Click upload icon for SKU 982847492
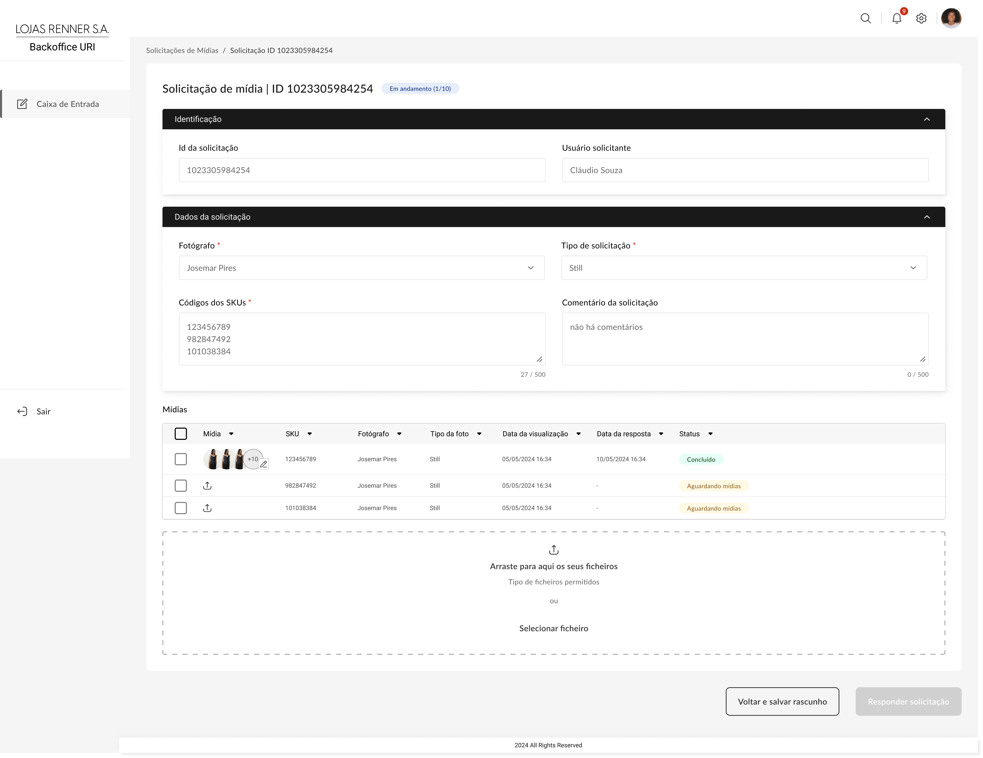The width and height of the screenshot is (983, 758). point(207,485)
